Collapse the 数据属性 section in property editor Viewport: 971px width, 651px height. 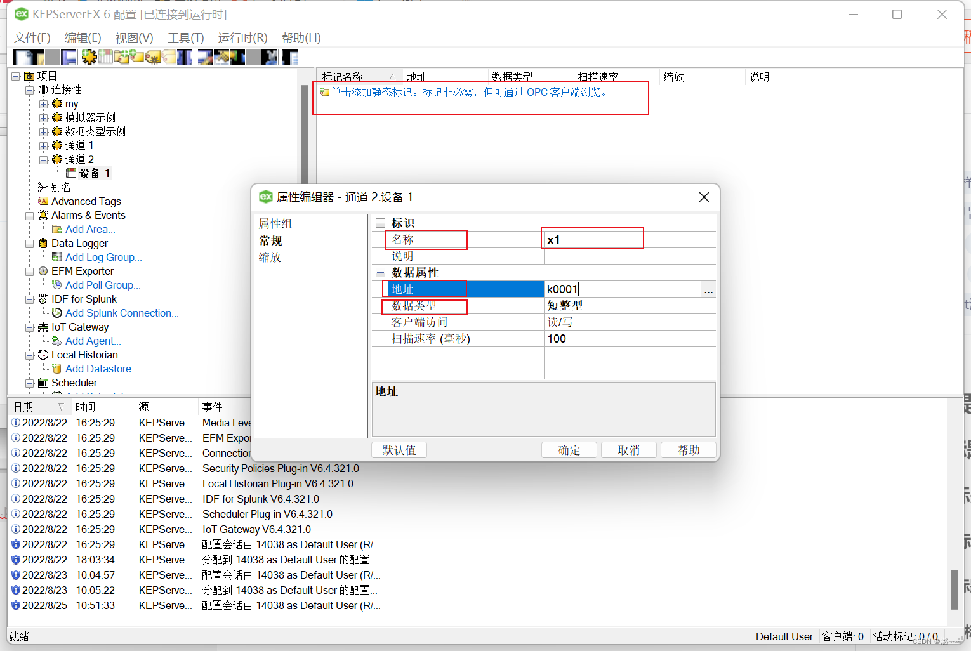381,272
